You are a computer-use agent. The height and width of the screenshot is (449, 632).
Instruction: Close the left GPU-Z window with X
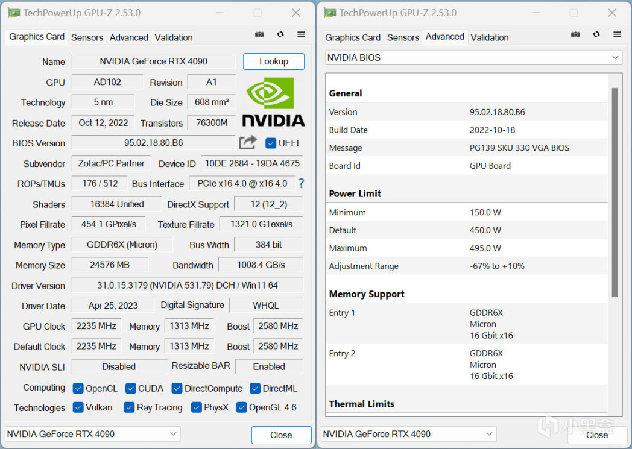click(x=296, y=13)
